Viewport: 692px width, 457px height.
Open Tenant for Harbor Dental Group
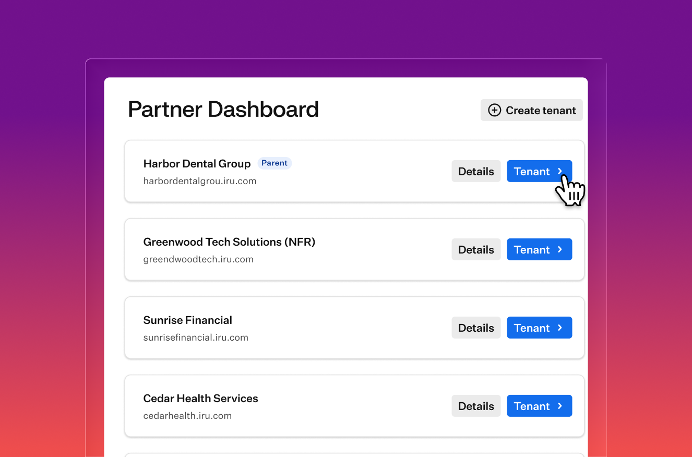(x=539, y=171)
